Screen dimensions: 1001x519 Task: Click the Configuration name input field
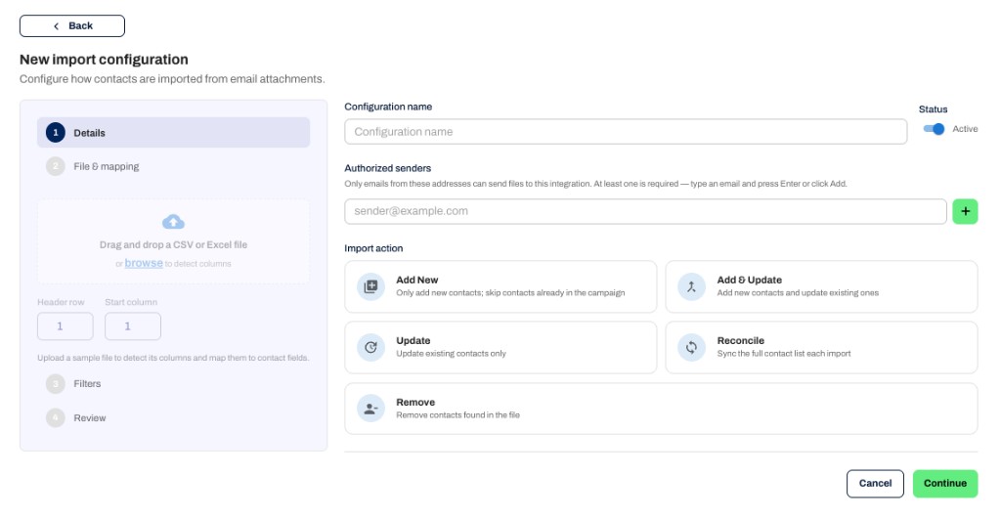coord(626,132)
